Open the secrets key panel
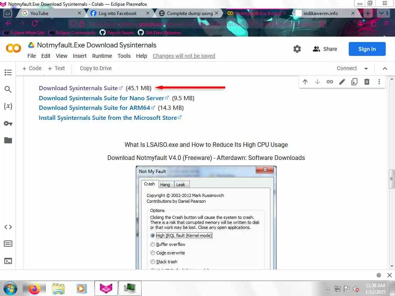 coord(8,123)
